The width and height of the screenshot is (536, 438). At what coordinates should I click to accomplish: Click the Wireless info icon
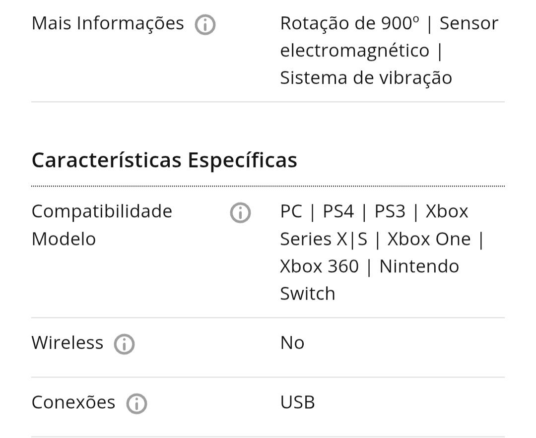(125, 344)
